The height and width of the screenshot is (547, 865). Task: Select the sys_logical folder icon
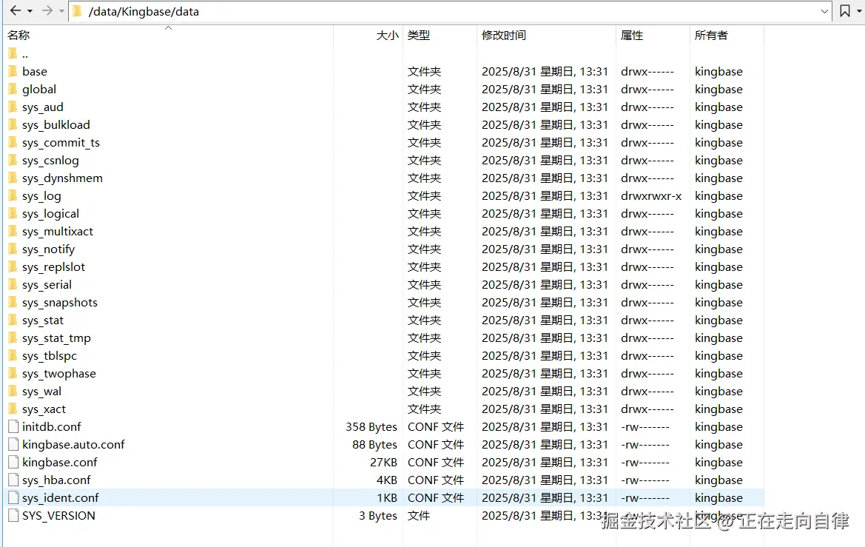13,213
